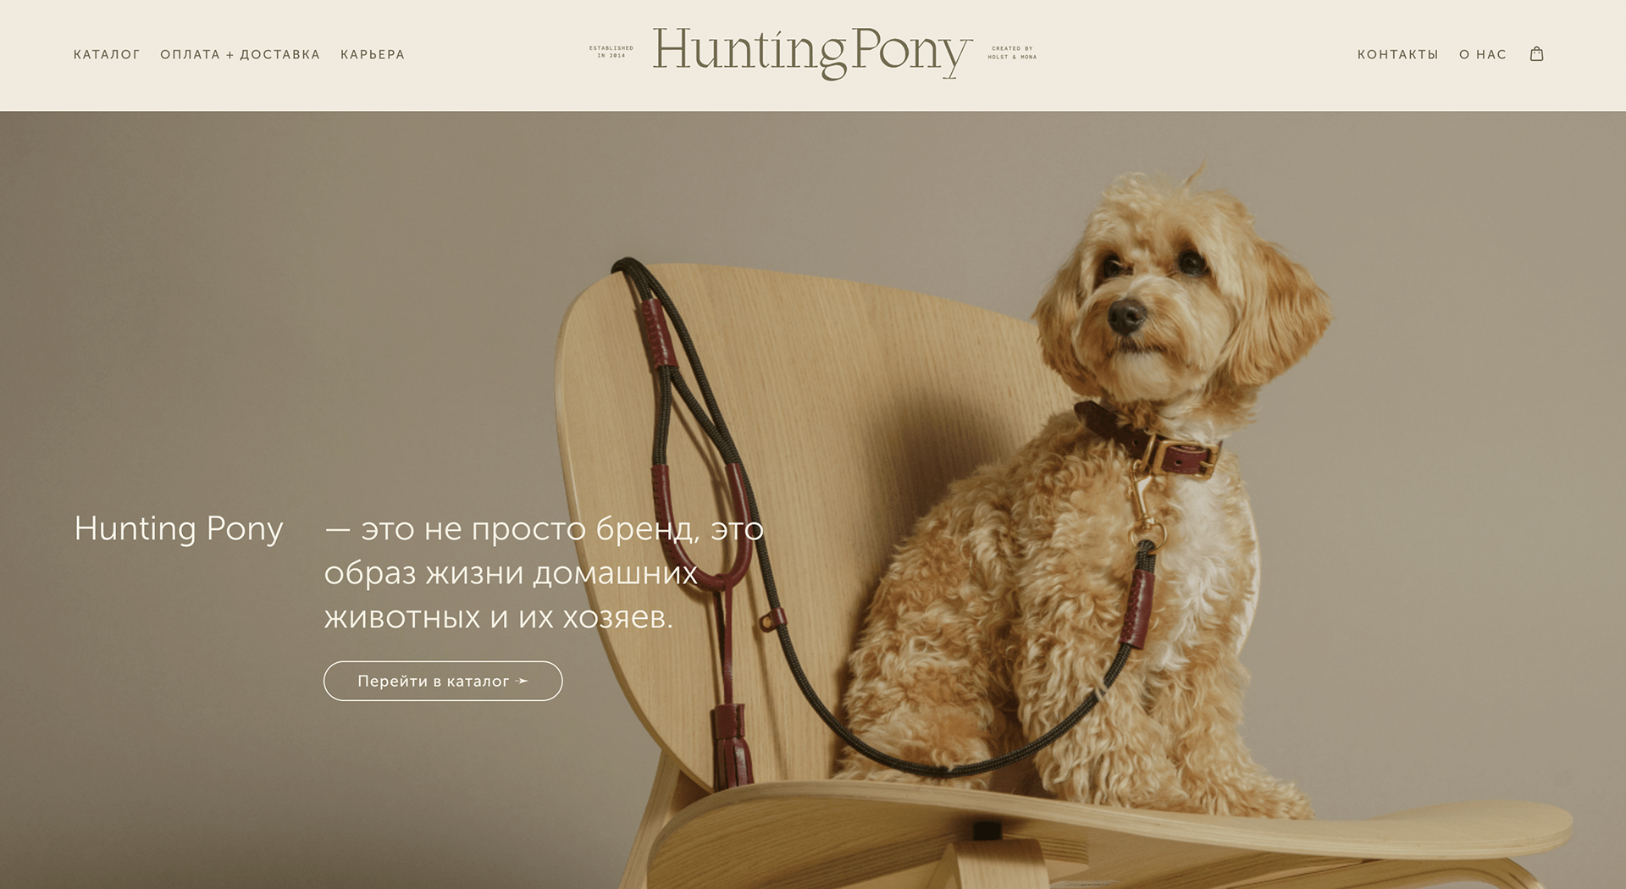Open the КАТАЛОГ menu item
This screenshot has width=1626, height=889.
coord(107,54)
